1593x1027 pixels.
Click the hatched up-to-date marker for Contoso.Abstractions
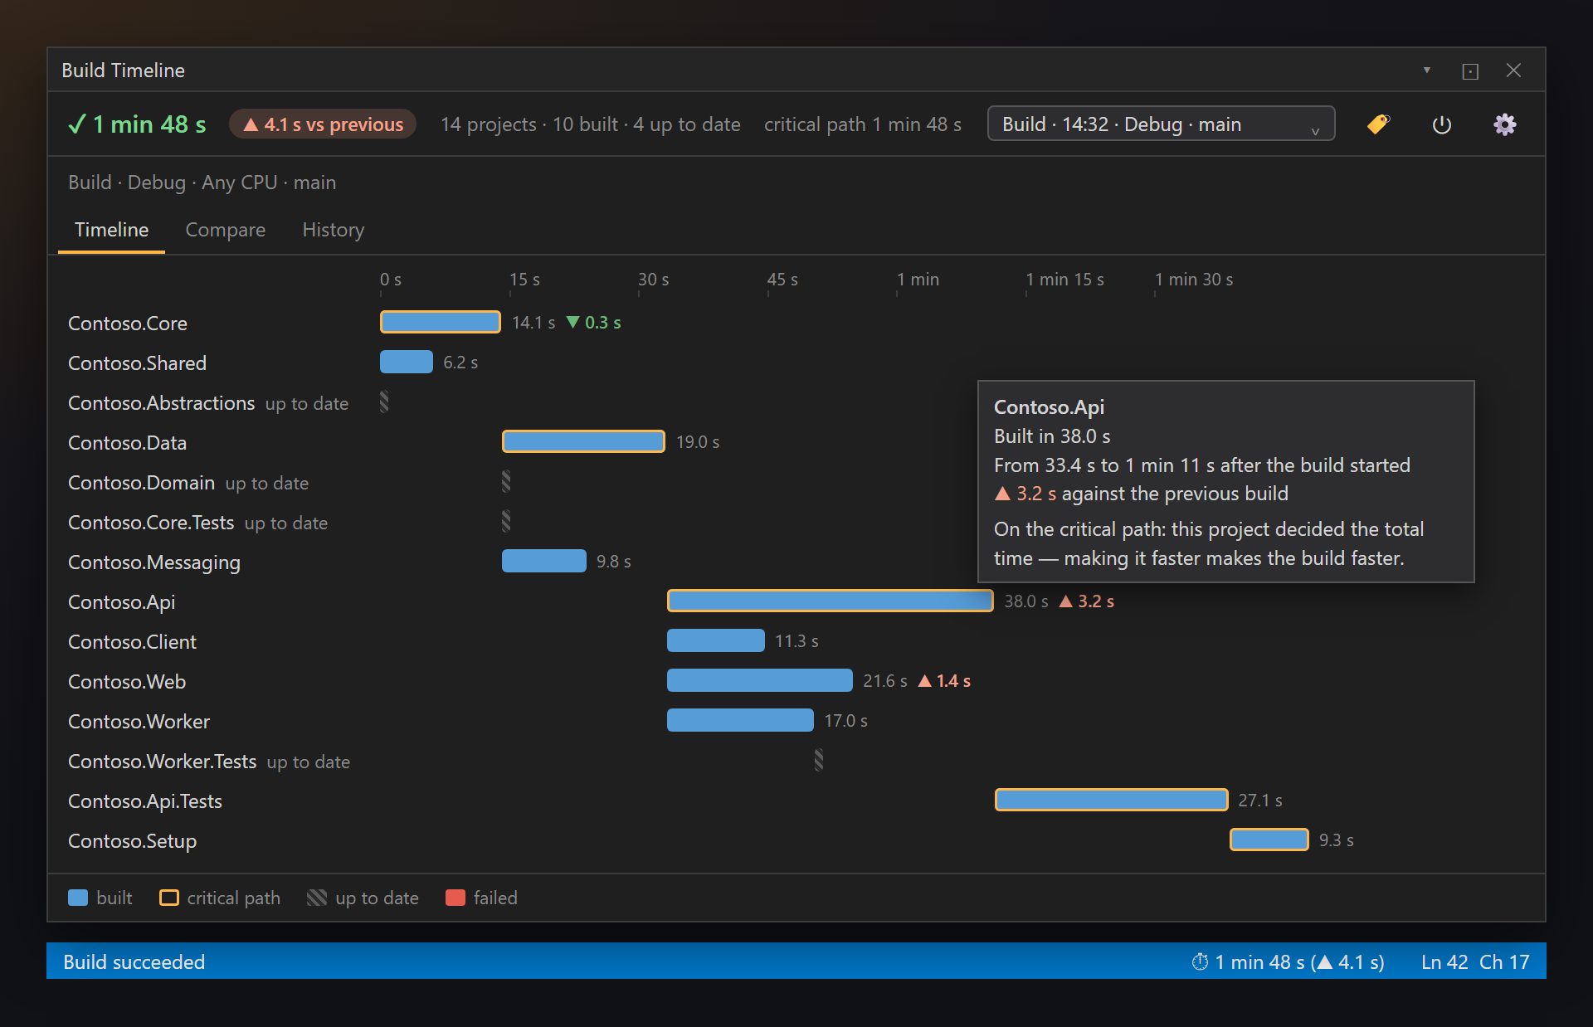[x=384, y=402]
